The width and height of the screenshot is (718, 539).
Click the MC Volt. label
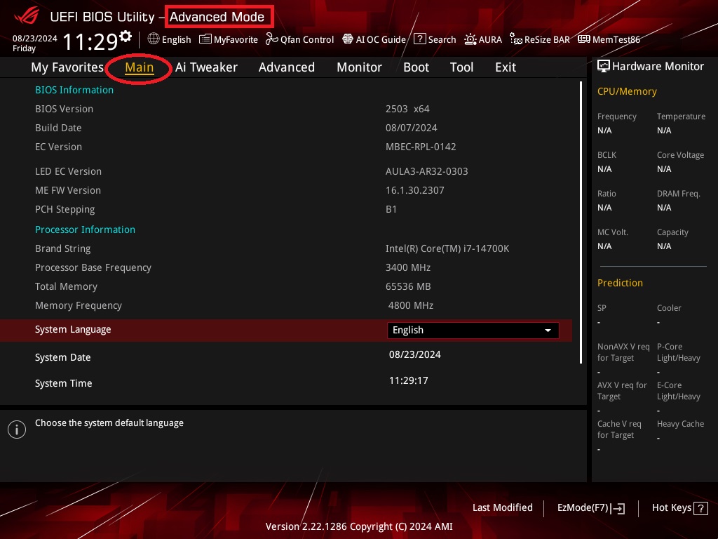[x=613, y=232]
